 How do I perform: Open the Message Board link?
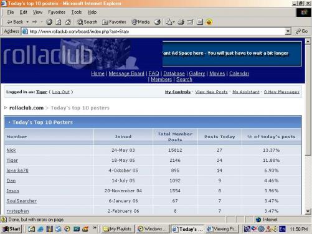pos(126,73)
